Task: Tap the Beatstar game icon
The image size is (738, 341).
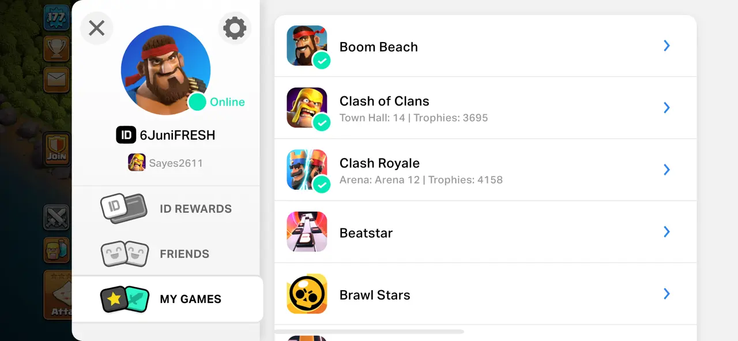Action: [307, 231]
